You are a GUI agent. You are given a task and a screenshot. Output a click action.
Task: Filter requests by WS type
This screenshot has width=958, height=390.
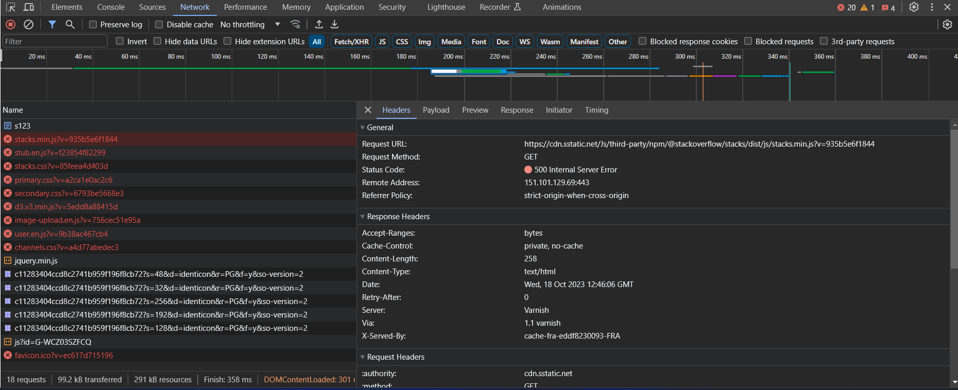(x=525, y=42)
